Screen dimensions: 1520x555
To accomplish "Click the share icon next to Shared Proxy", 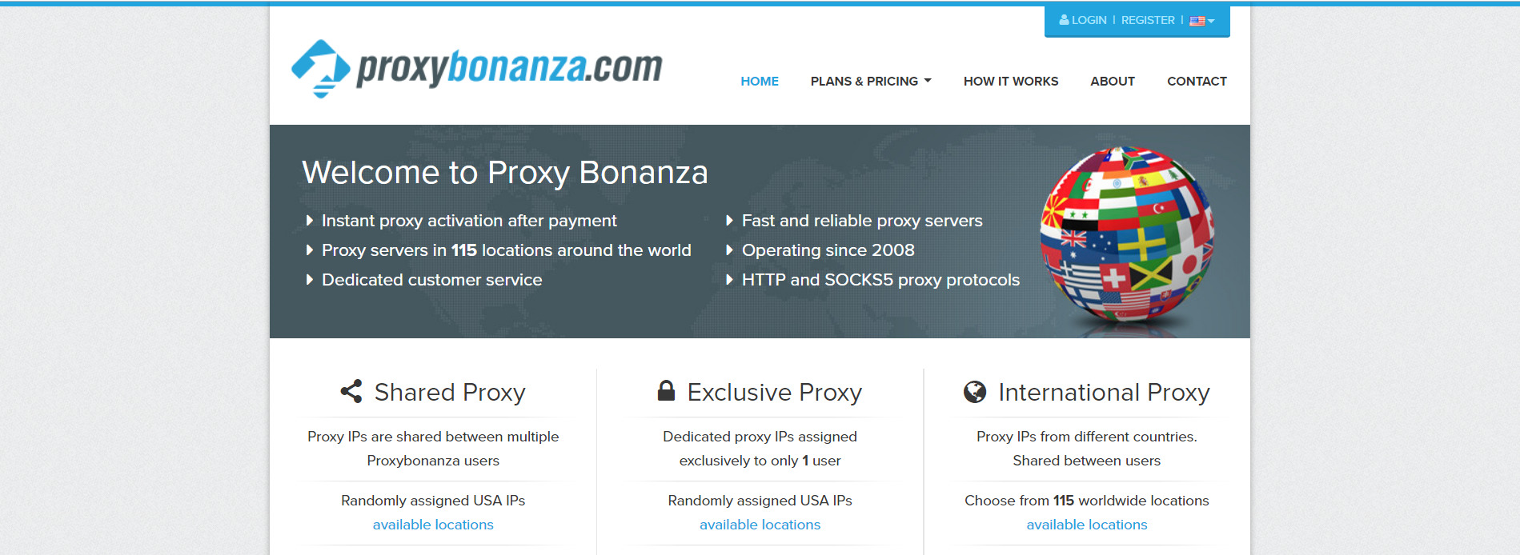I will [x=351, y=391].
